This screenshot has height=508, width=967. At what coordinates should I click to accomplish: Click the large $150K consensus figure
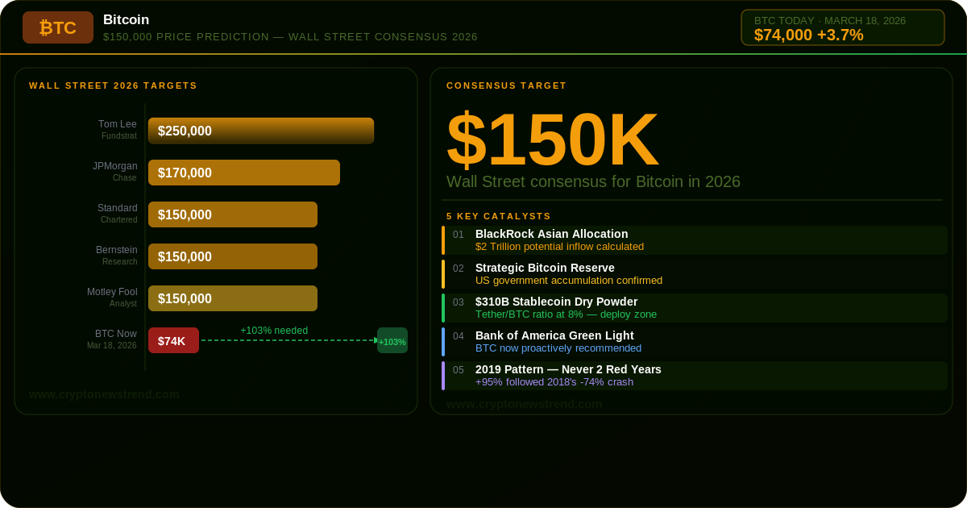[552, 140]
